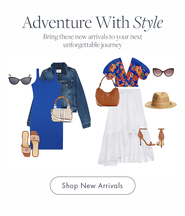Choose the right patterned slide sandal

35,144
